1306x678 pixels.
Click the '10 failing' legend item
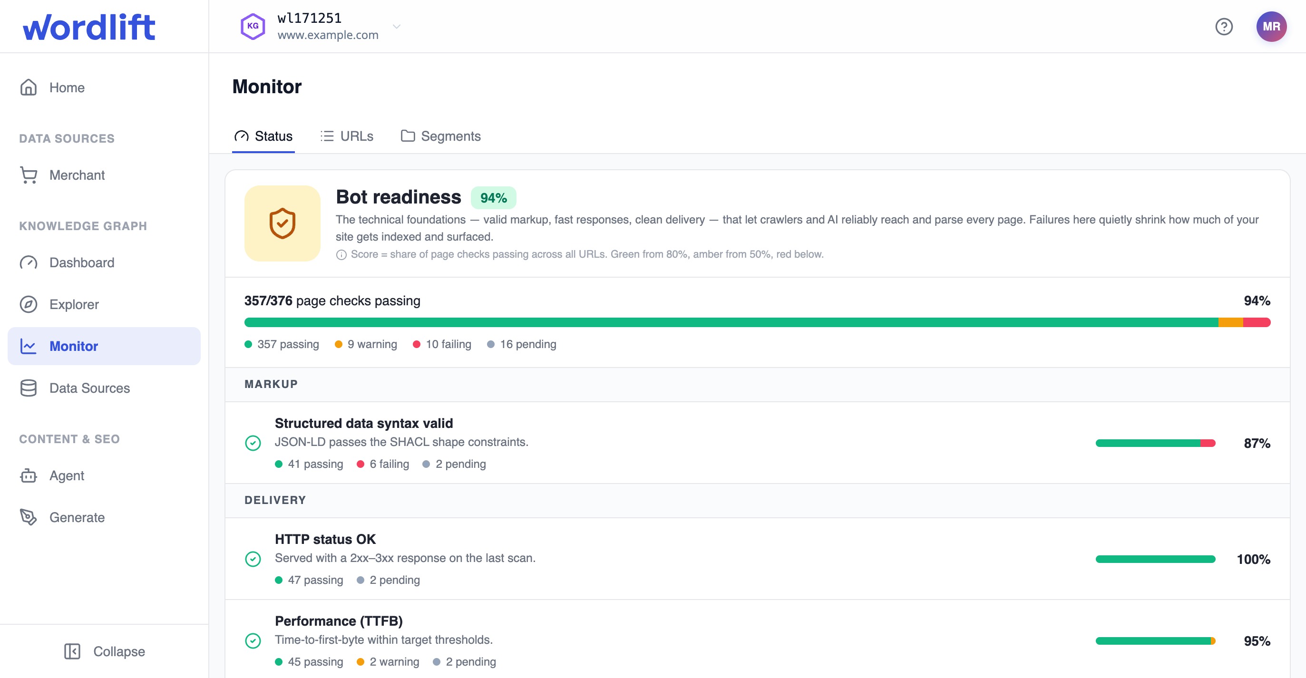click(441, 344)
